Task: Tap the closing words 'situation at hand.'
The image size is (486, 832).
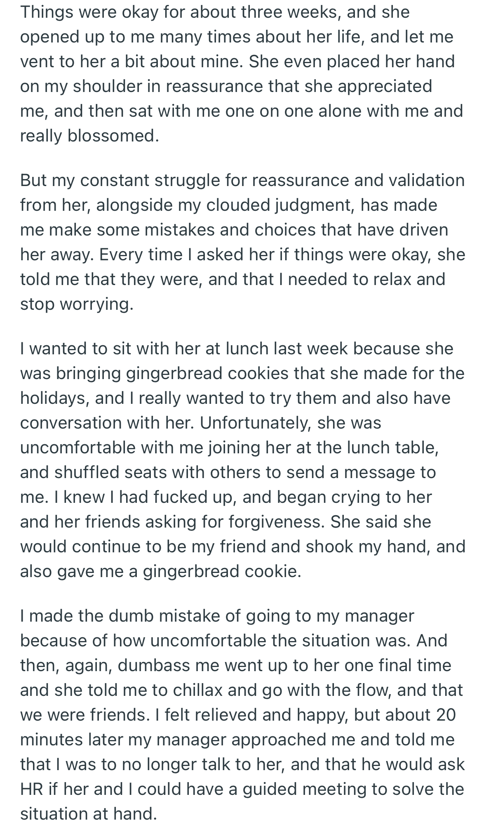Action: click(89, 814)
